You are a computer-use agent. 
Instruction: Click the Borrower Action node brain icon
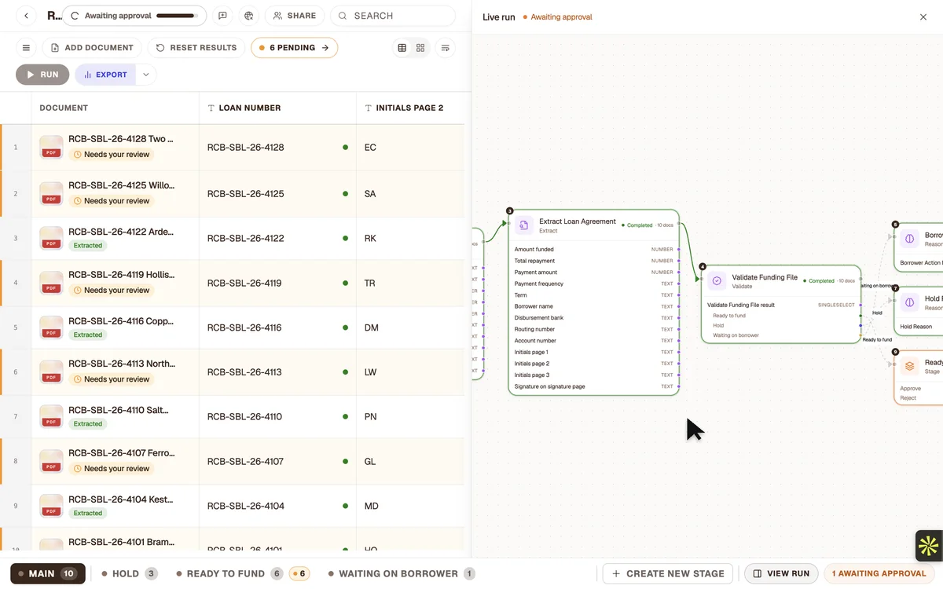coord(910,239)
